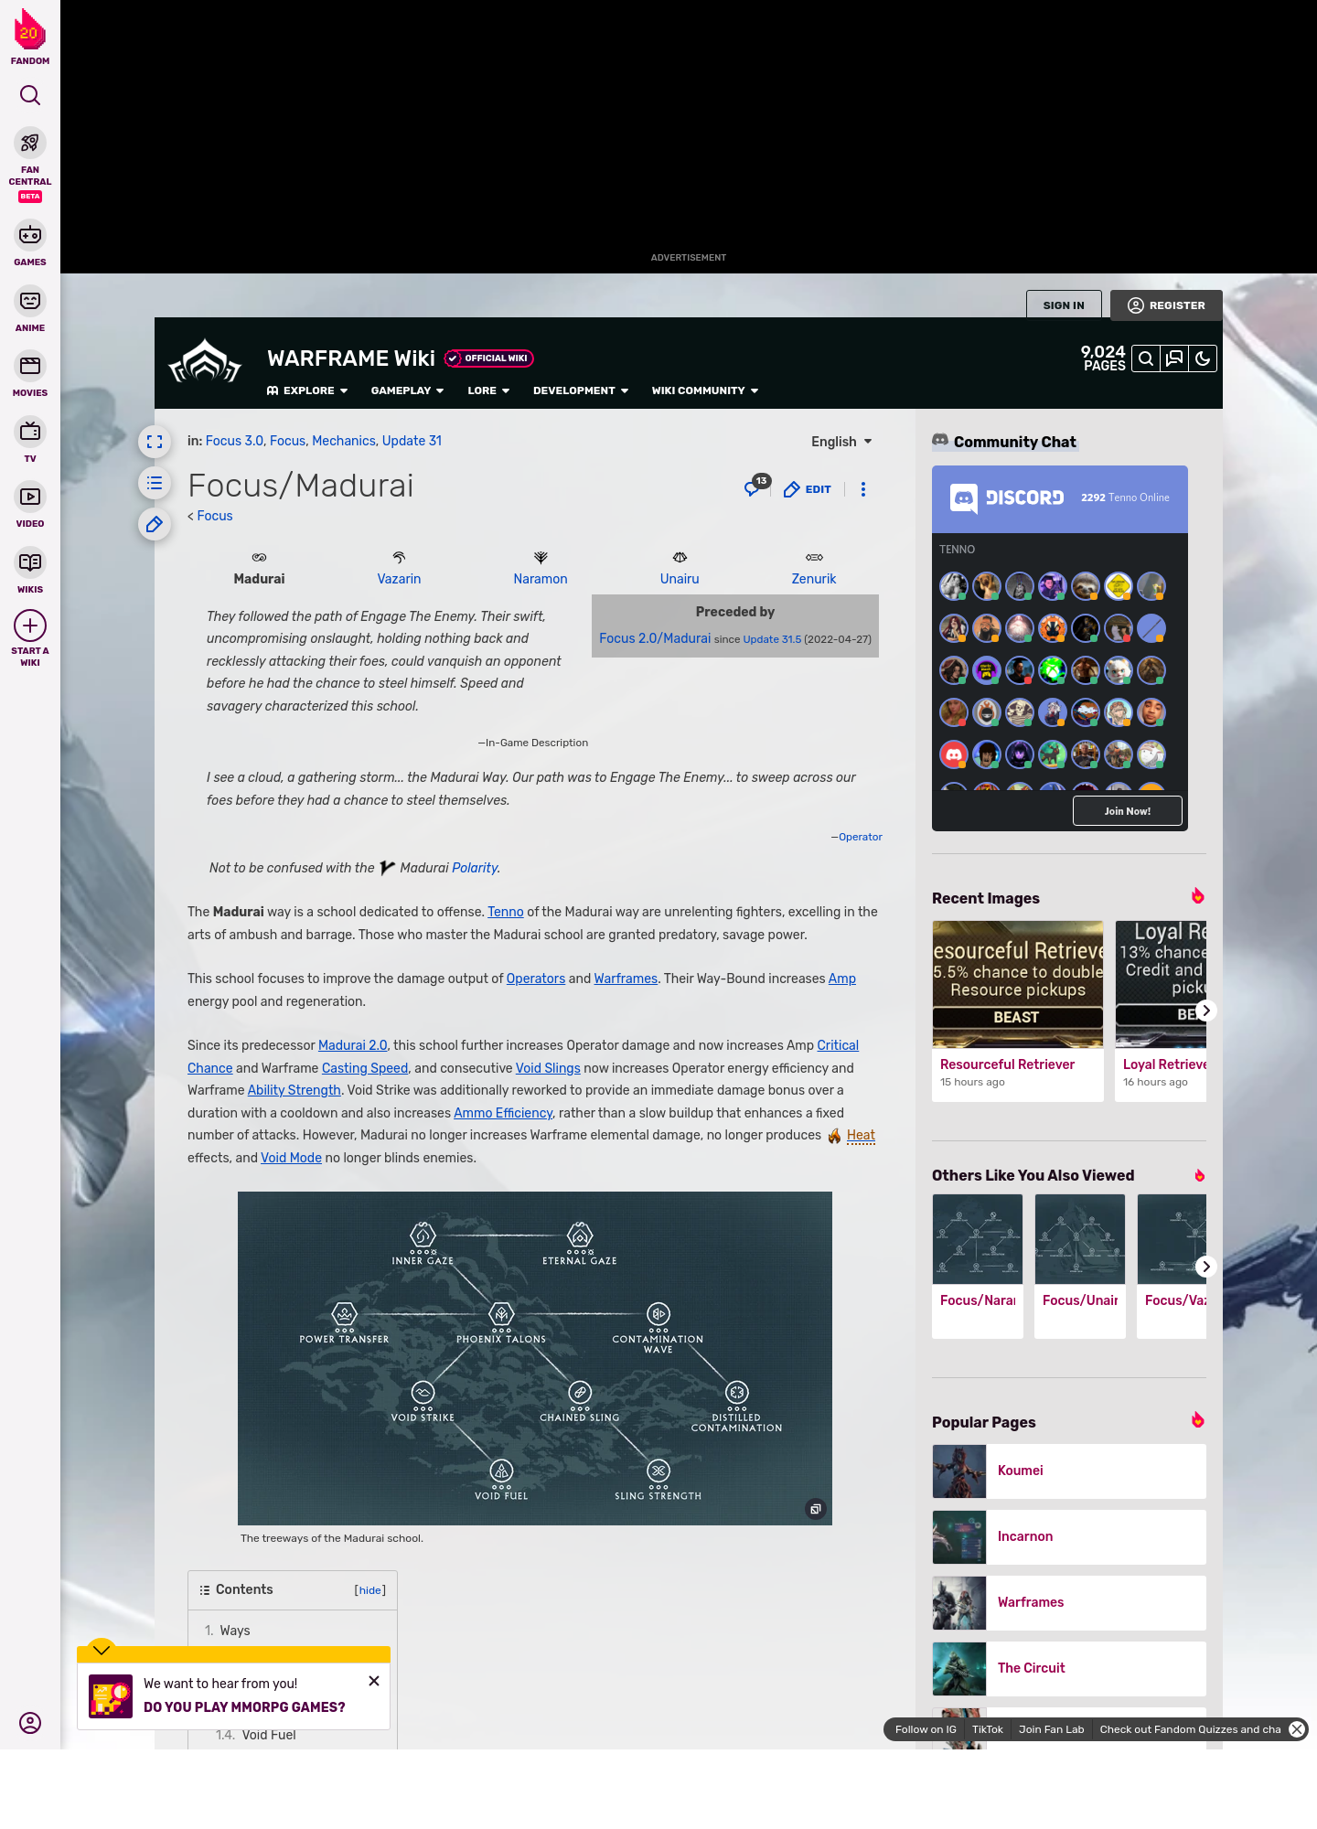Viewport: 1317px width, 1829px height.
Task: Select the Vazarin school icon tab
Action: [399, 557]
